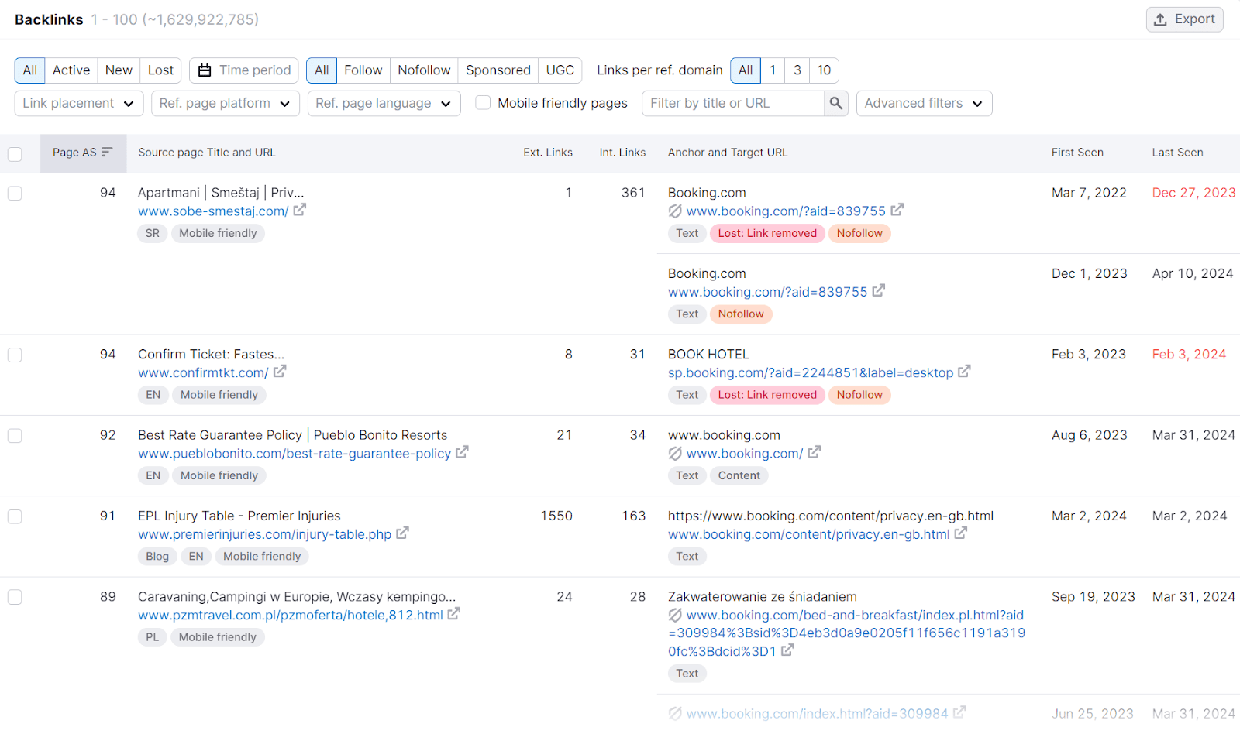The height and width of the screenshot is (734, 1240).
Task: Click the PL language tag
Action: [x=153, y=637]
